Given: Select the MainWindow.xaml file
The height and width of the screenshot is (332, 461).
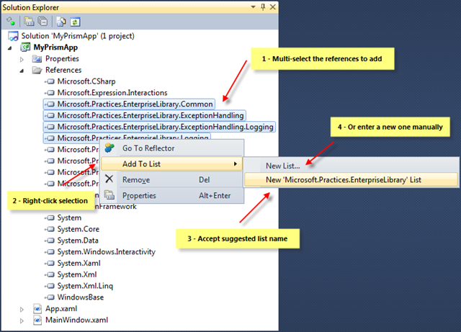Looking at the screenshot, I should pos(71,320).
